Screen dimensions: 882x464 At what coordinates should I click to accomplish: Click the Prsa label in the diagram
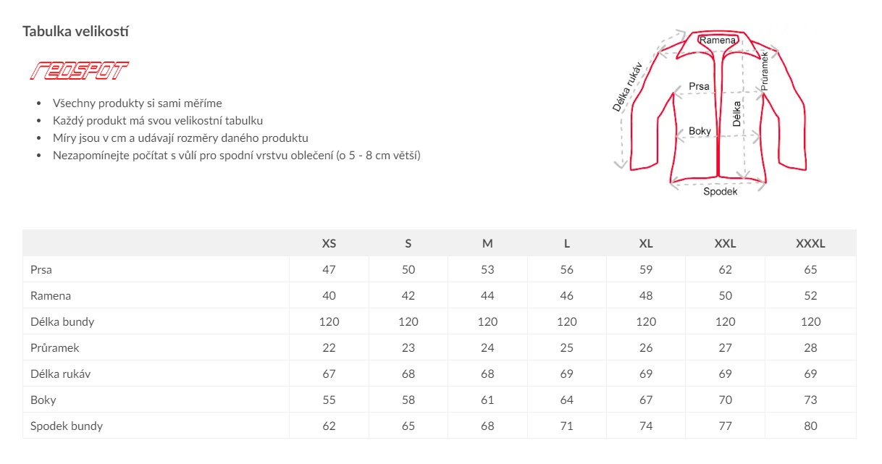(699, 86)
